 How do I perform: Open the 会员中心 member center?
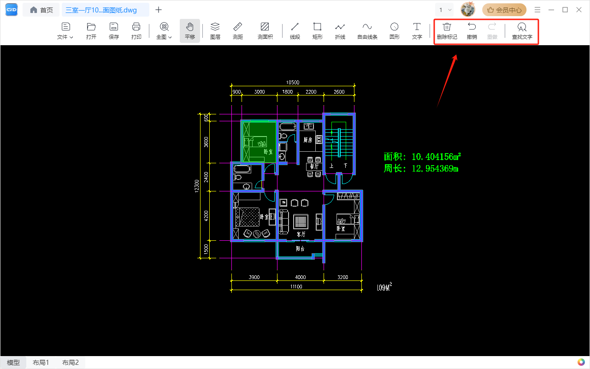coord(504,10)
